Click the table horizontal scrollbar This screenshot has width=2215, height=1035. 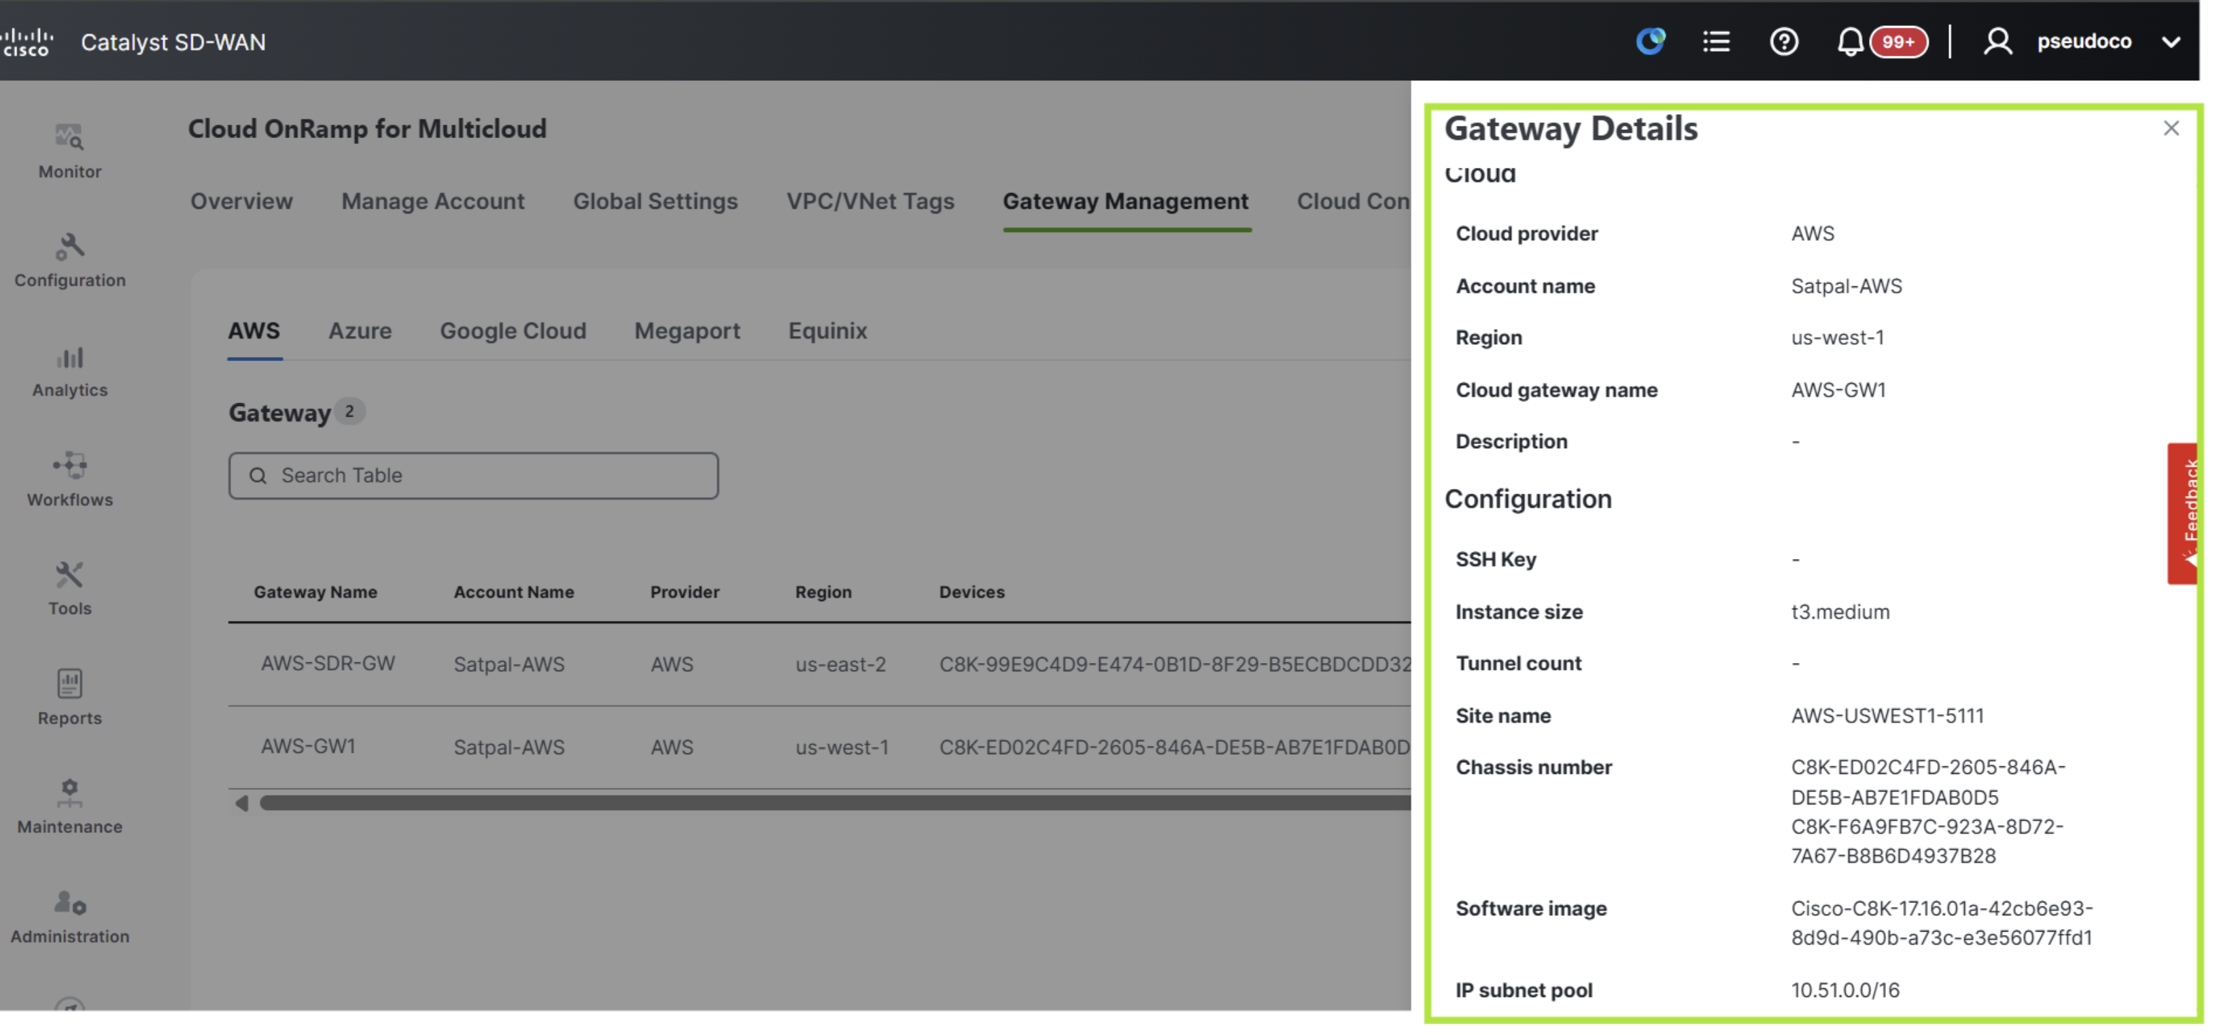835,802
